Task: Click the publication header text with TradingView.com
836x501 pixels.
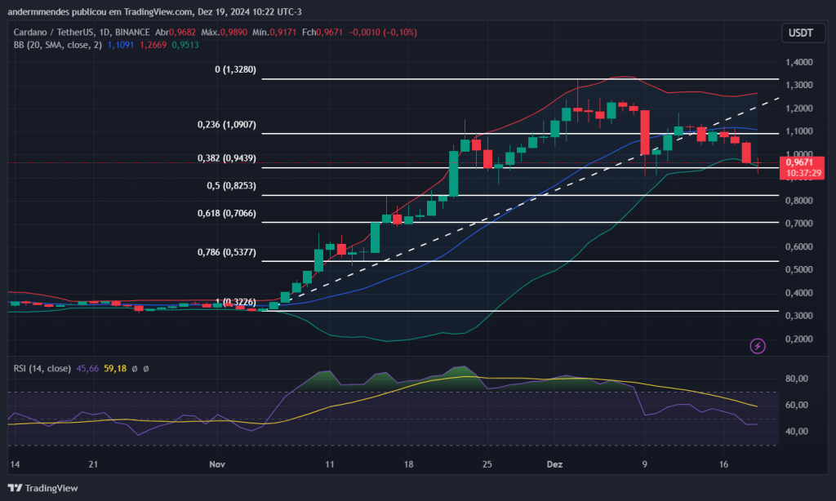Action: coord(154,11)
